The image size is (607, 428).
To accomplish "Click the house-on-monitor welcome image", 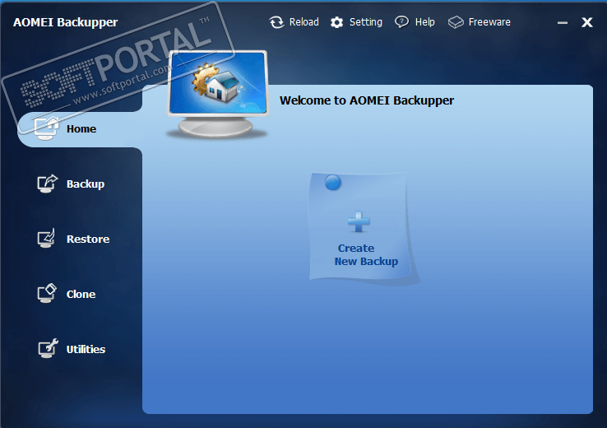I will (218, 95).
